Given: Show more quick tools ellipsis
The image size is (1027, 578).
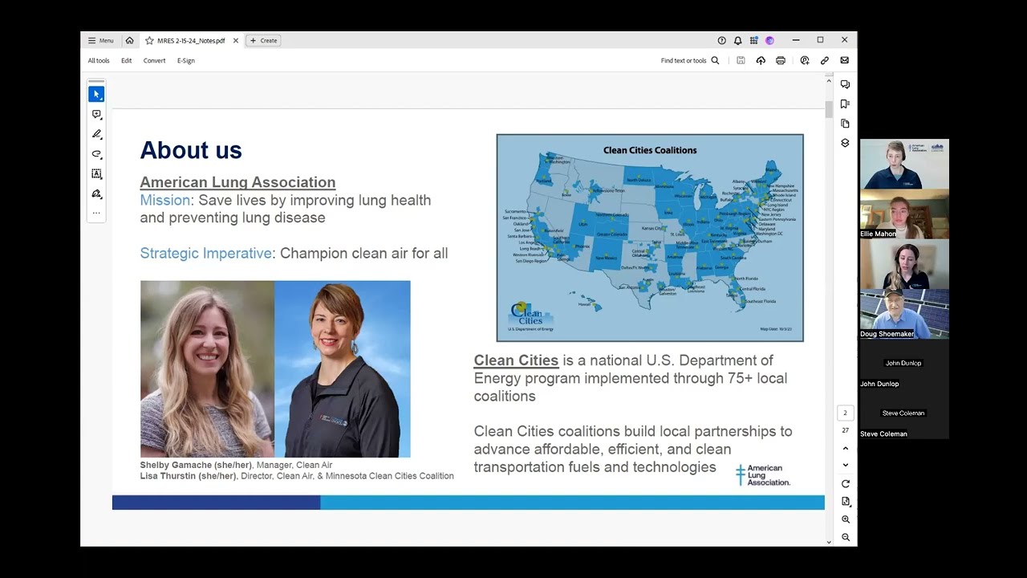Looking at the screenshot, I should 96,213.
